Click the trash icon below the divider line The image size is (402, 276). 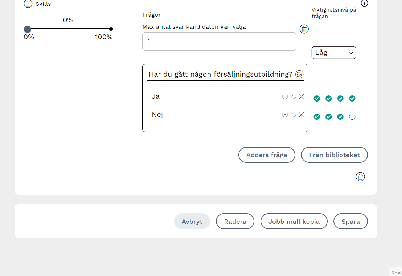pos(360,177)
